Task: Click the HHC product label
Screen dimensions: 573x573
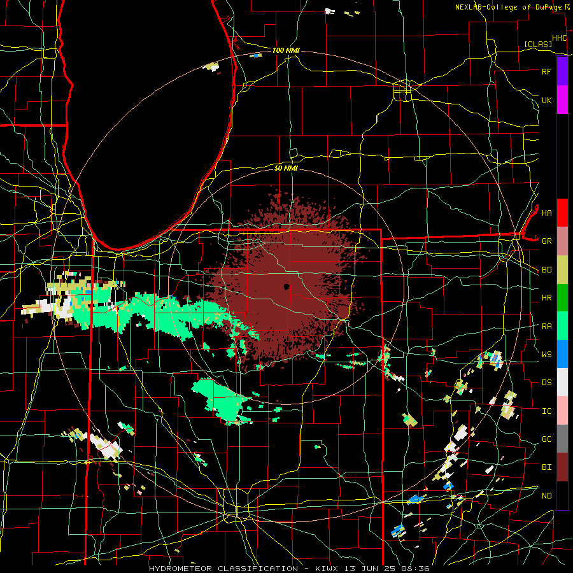Action: click(x=560, y=38)
